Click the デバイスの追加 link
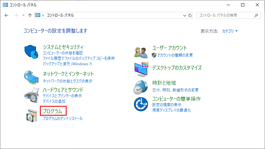Image resolution: width=265 pixels, height=149 pixels. 54,101
